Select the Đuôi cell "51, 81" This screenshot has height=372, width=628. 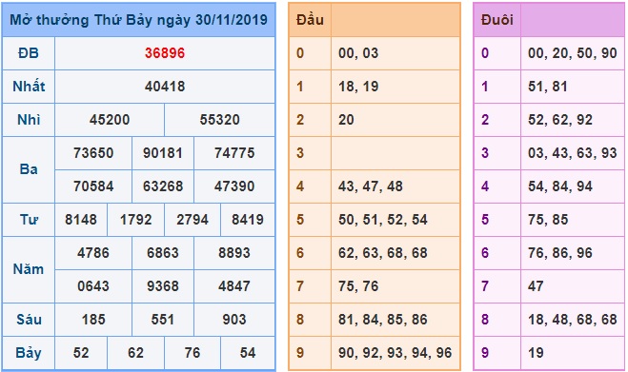[x=548, y=86]
